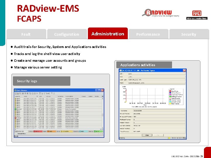Click the pink Pause Frames legend swatch
Viewport: 211px width, 158px height.
(x=170, y=98)
